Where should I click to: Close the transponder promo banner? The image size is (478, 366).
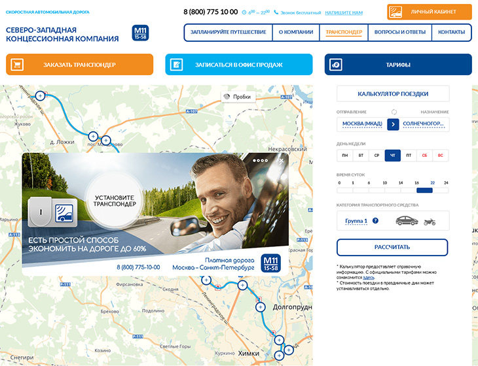(282, 160)
